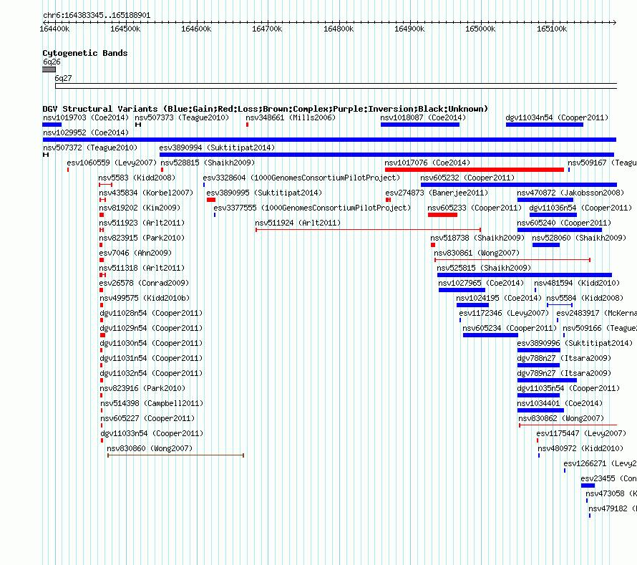Select nsv1024195 (Coe2014) label
The height and width of the screenshot is (565, 637).
pyautogui.click(x=499, y=298)
